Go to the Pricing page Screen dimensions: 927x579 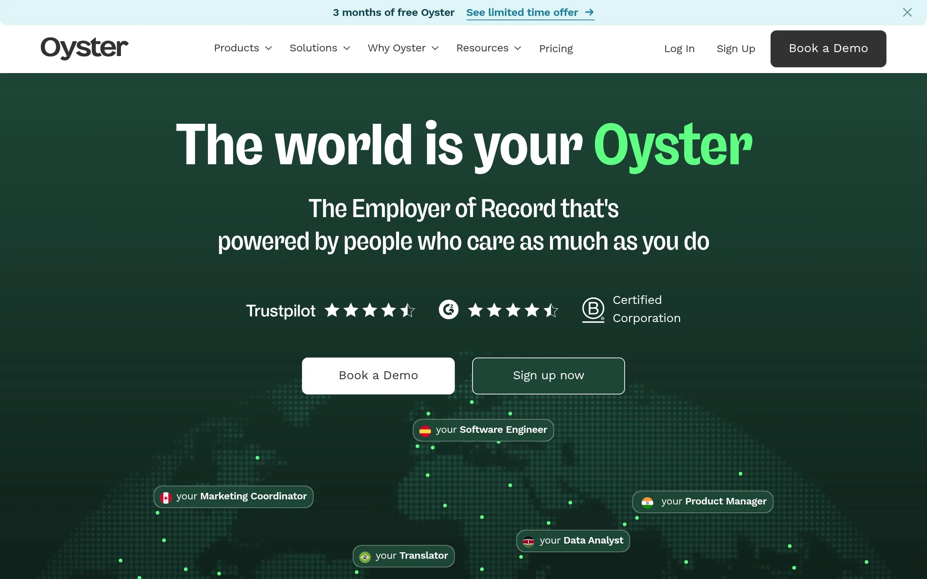(556, 48)
